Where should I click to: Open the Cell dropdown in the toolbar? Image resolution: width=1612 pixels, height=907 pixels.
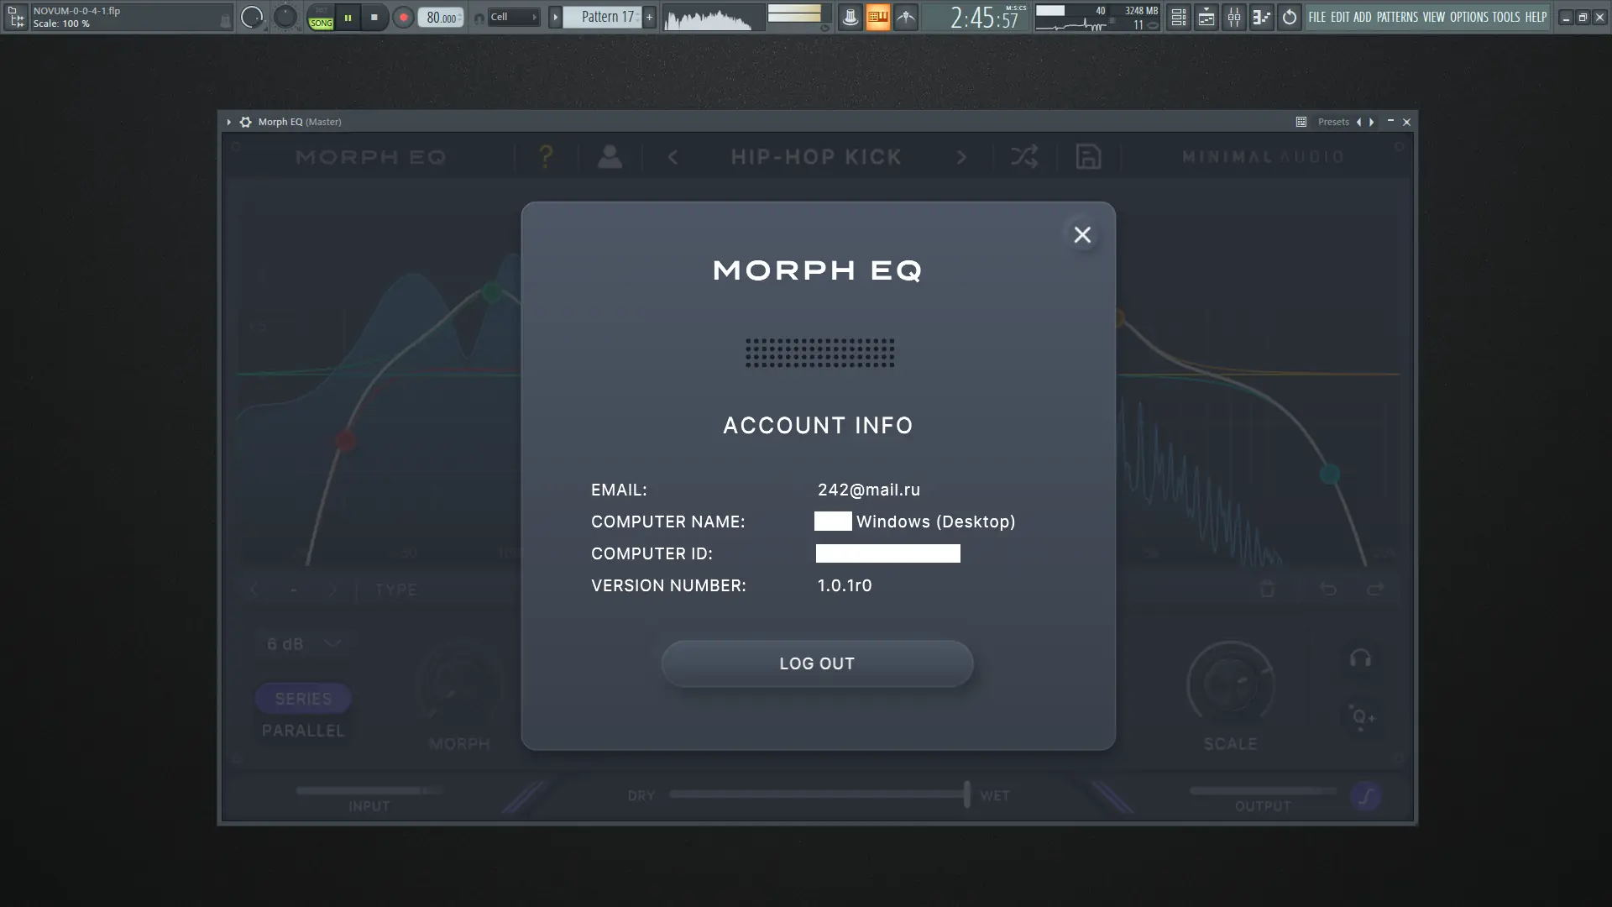tap(513, 16)
